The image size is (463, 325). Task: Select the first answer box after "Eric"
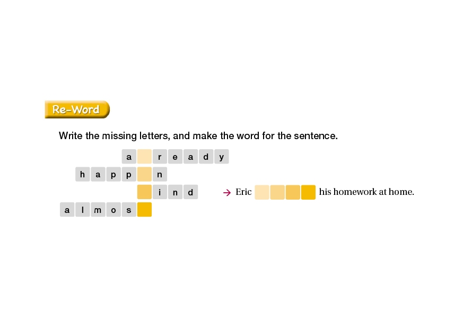tap(262, 192)
